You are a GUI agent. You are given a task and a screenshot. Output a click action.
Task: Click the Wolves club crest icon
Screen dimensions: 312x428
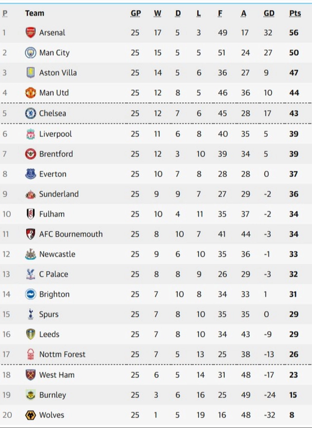(31, 415)
